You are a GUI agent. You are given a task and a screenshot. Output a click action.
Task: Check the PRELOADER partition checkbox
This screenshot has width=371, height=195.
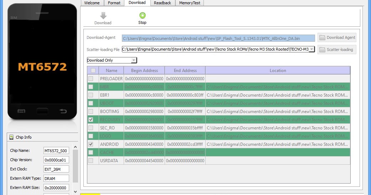(91, 78)
